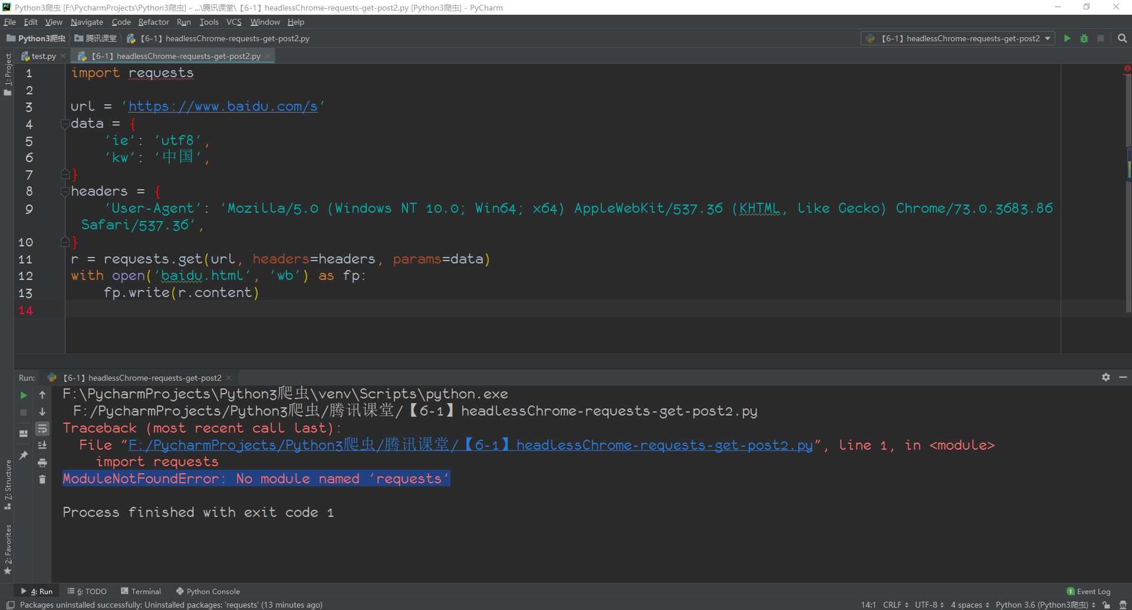Open the Refactor menu

[x=153, y=22]
